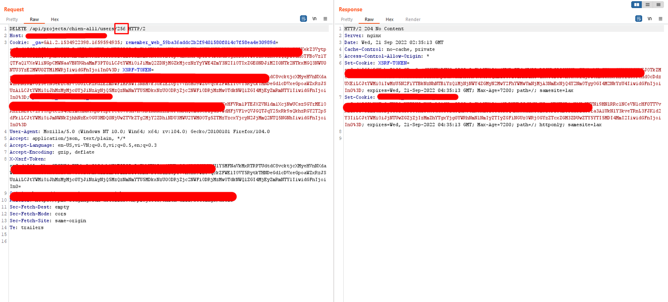Click the Response panel title
Screen dimensions: 668x302
351,9
